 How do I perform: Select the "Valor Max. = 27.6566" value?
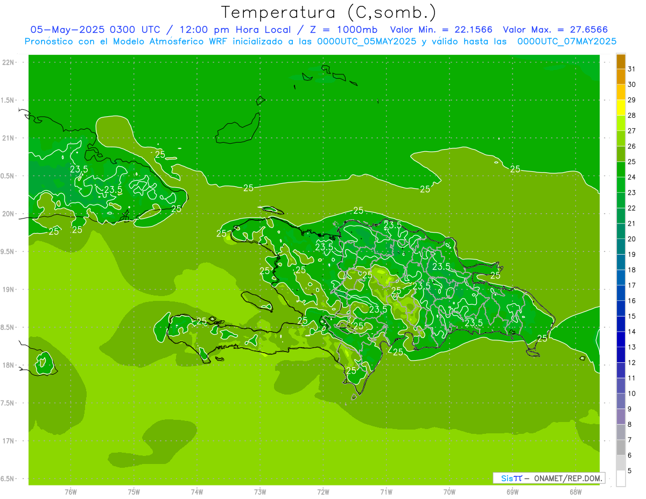point(555,30)
